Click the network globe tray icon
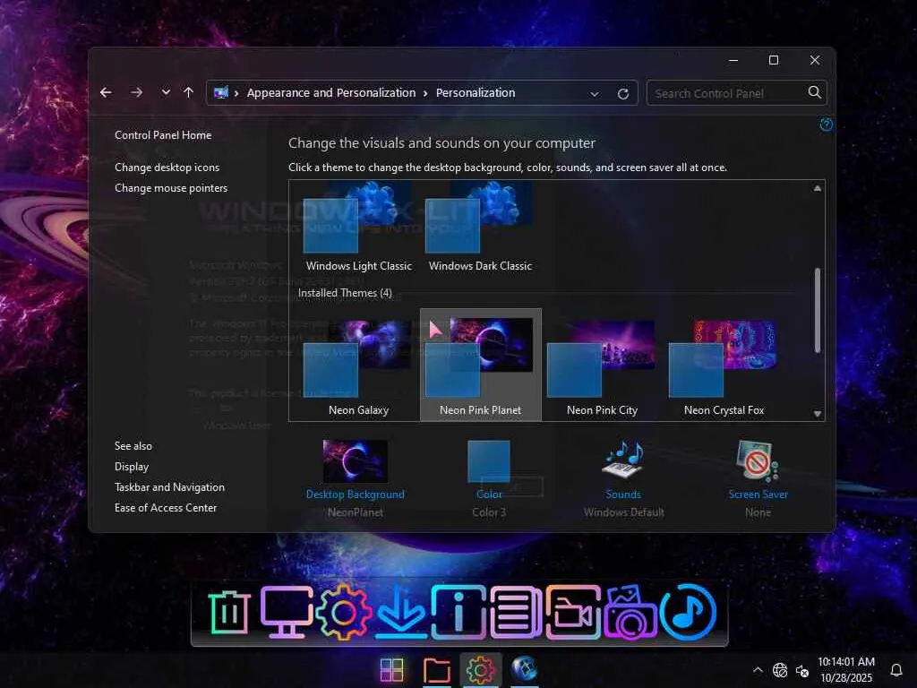 tap(780, 670)
